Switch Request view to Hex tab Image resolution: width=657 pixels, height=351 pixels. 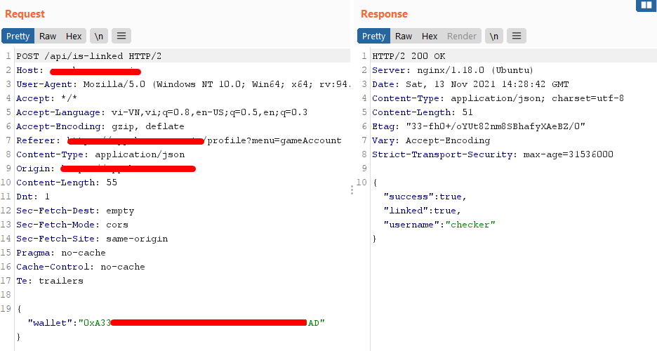pyautogui.click(x=74, y=36)
